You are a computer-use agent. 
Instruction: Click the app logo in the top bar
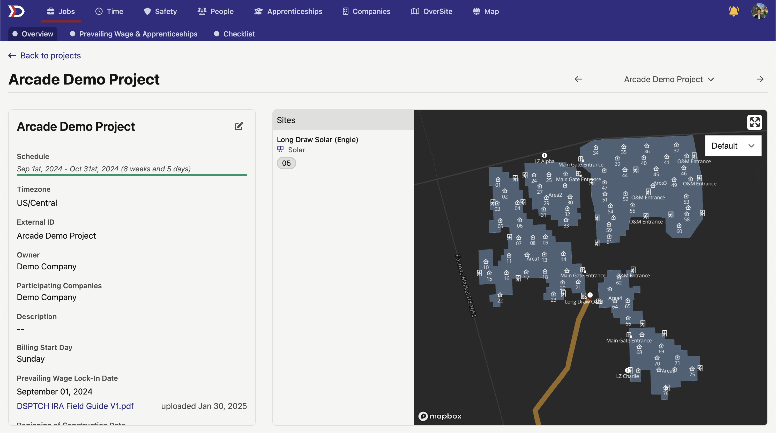pos(16,11)
